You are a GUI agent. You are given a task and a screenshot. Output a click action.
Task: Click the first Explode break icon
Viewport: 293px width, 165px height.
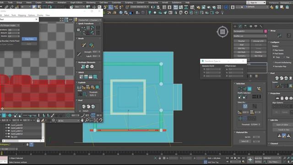[x=79, y=87]
